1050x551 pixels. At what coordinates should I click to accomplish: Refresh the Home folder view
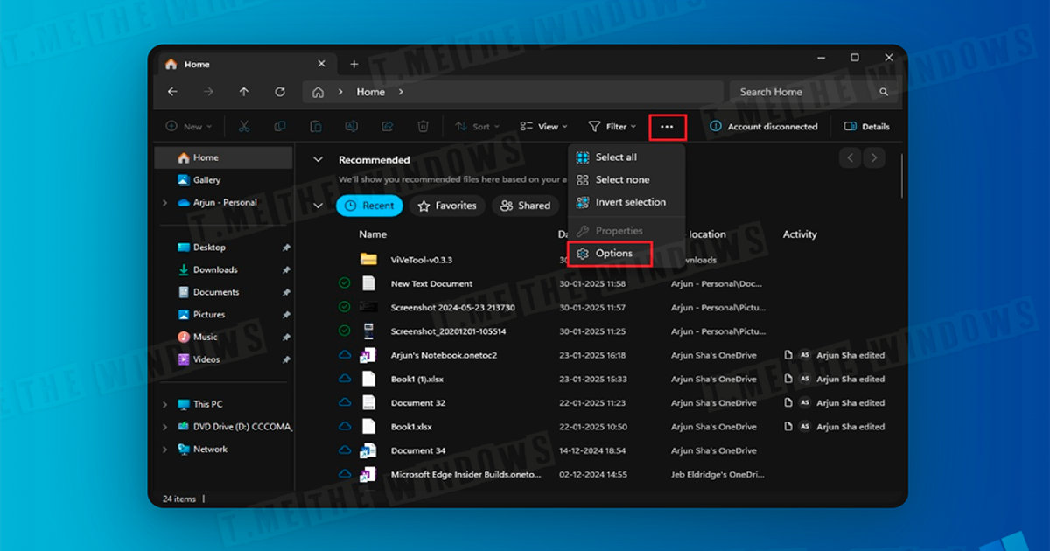click(280, 92)
